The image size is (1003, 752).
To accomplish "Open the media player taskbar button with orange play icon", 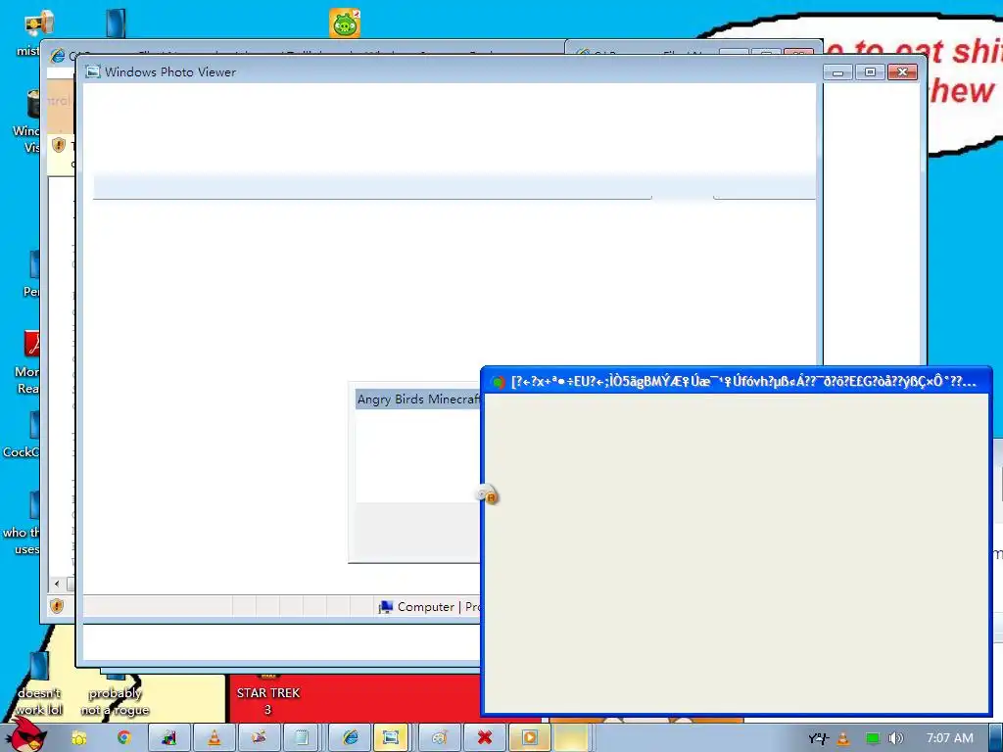I will [x=530, y=738].
